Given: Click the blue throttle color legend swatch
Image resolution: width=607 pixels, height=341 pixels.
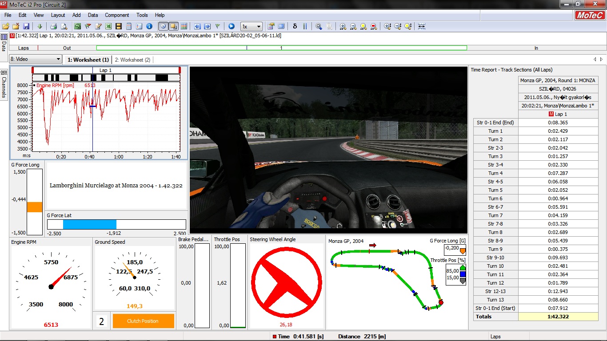Looking at the screenshot, I should [463, 274].
